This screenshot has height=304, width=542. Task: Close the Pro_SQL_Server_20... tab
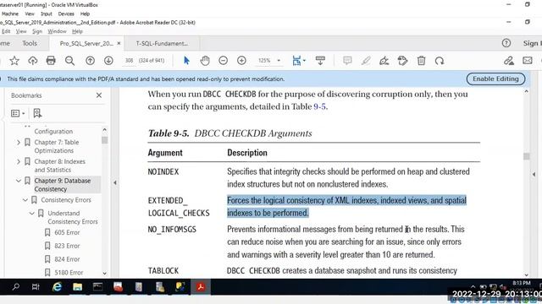click(x=119, y=43)
